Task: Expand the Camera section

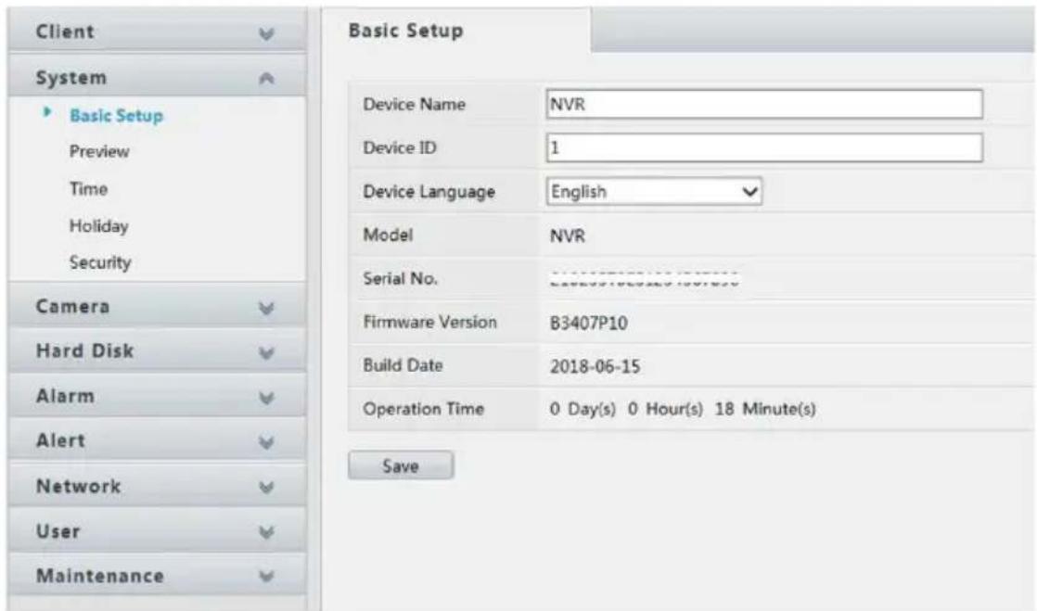Action: pos(157,307)
